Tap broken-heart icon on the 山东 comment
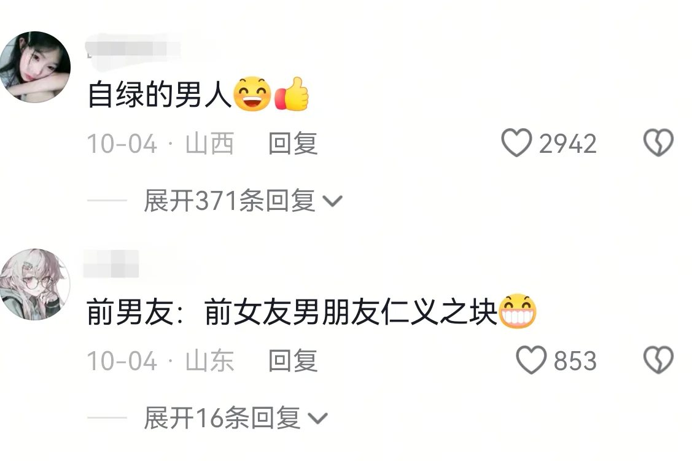This screenshot has width=692, height=461. click(x=658, y=360)
